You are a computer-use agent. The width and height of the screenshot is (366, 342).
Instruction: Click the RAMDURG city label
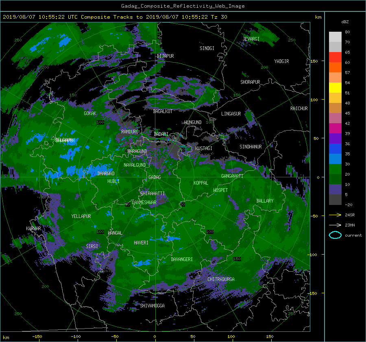(130, 132)
